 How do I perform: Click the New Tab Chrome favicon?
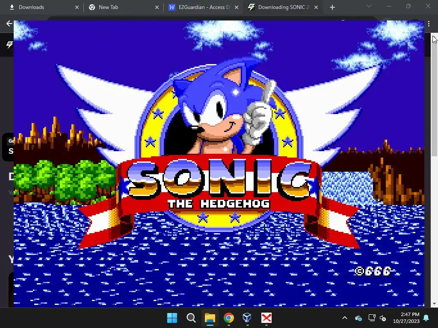tap(92, 7)
